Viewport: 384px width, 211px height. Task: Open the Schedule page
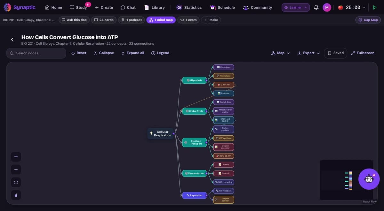[x=222, y=7]
